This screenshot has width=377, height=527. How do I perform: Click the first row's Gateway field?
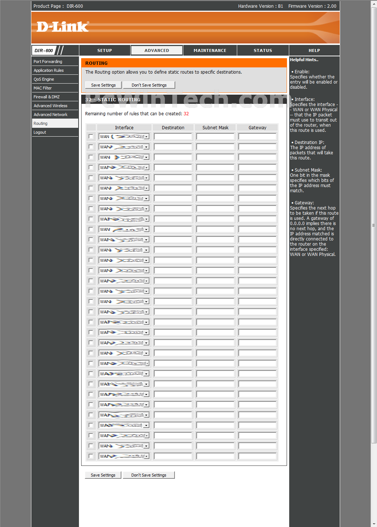tap(257, 137)
